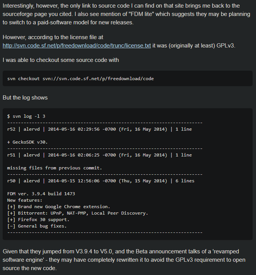Image resolution: width=256 pixels, height=275 pixels.
Task: Click the r50 revision log header line
Action: (x=101, y=181)
